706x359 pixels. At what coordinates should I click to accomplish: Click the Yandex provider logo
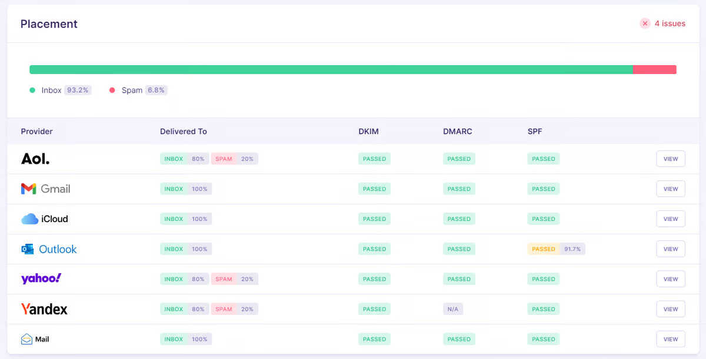(44, 309)
